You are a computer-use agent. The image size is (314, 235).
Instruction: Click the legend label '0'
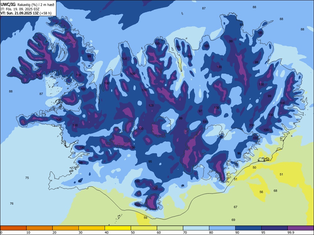[1, 232]
